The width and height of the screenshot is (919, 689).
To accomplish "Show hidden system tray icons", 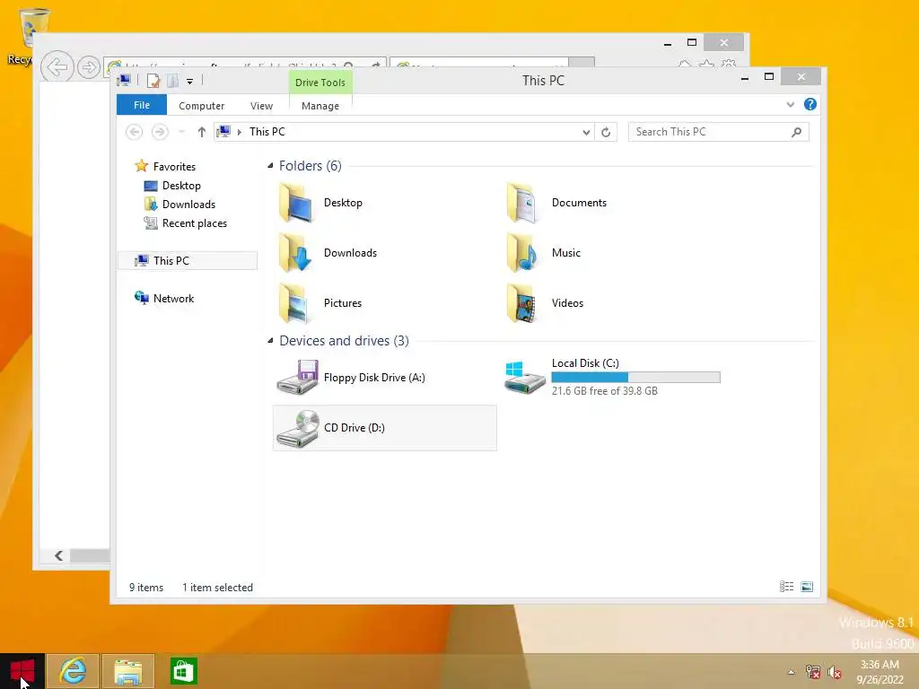I will coord(792,672).
